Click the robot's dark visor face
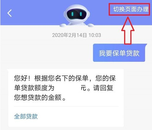Viewport: 152px width, 130px height. click(77, 14)
